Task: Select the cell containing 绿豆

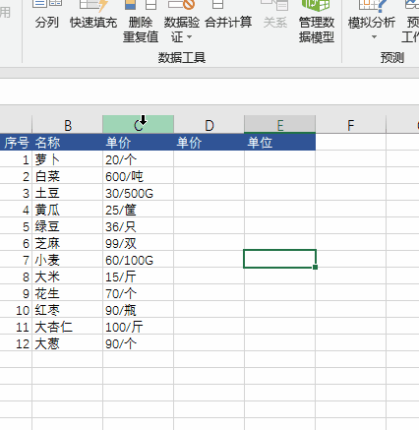Action: (68, 226)
